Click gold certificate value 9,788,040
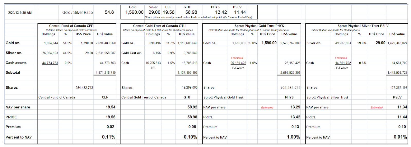 click(x=190, y=53)
